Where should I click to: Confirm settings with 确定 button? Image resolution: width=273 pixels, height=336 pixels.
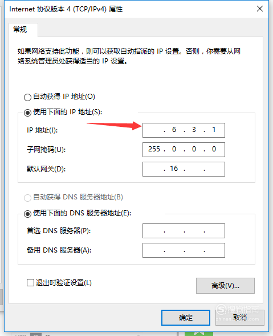(x=186, y=317)
